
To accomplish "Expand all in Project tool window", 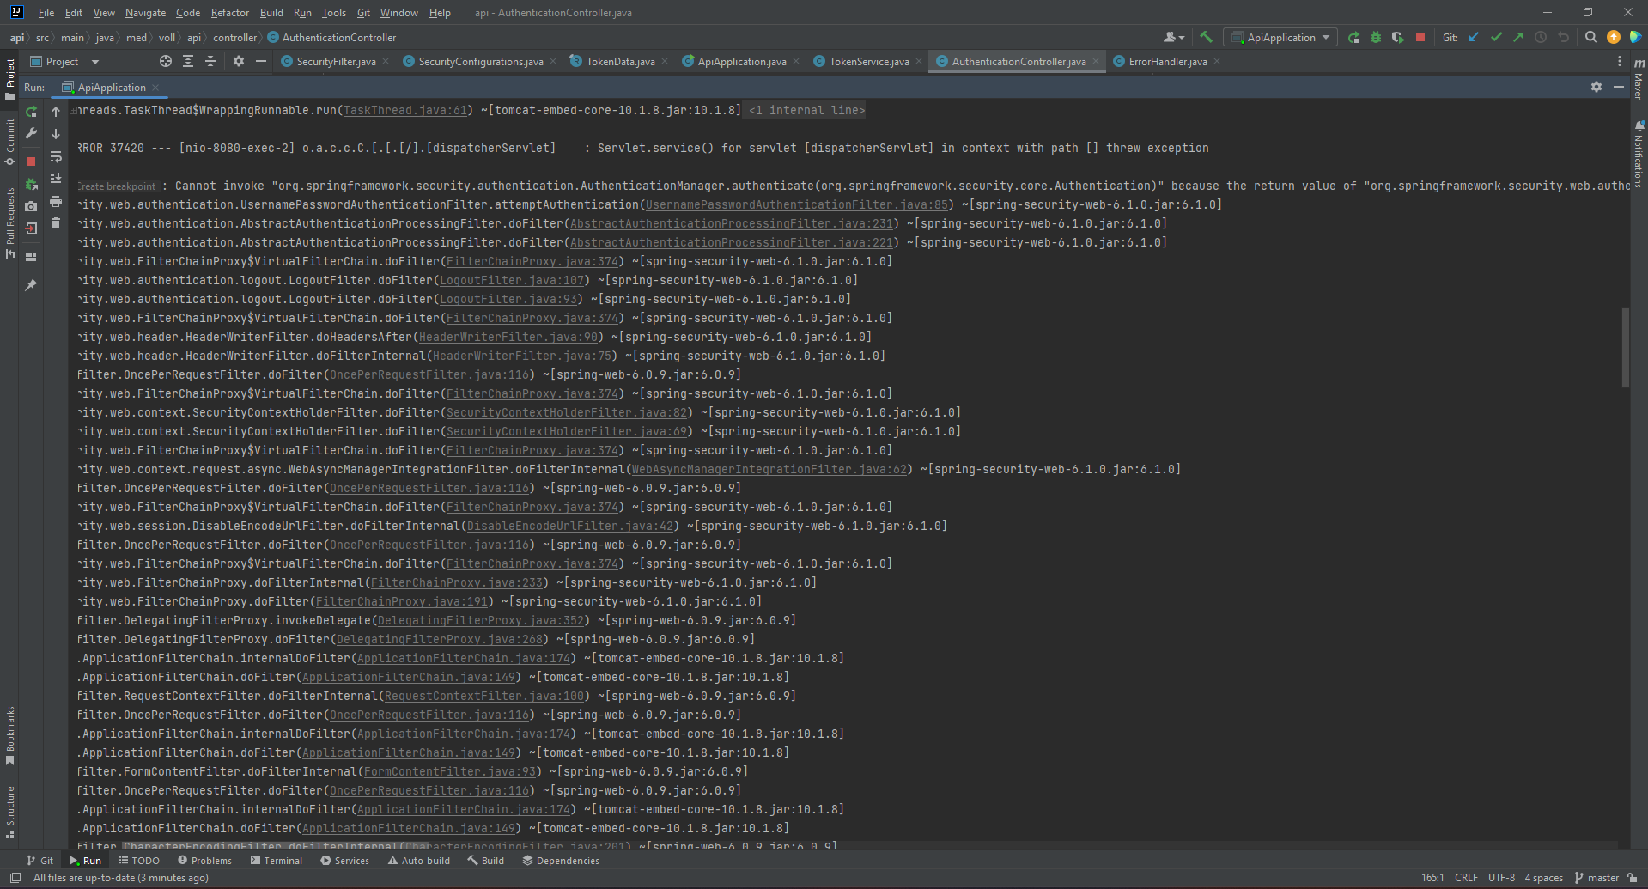I will pos(188,61).
